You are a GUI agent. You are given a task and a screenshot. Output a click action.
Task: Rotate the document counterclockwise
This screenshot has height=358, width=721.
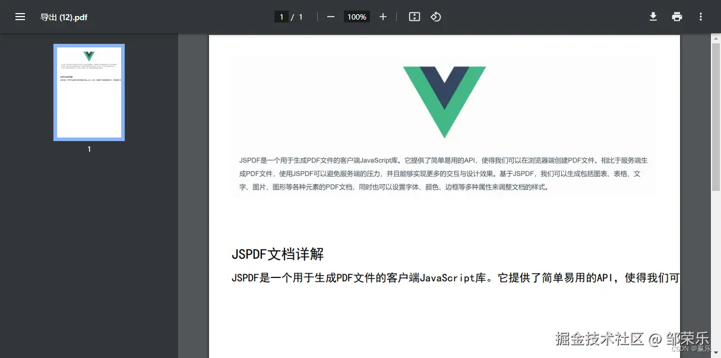coord(436,17)
